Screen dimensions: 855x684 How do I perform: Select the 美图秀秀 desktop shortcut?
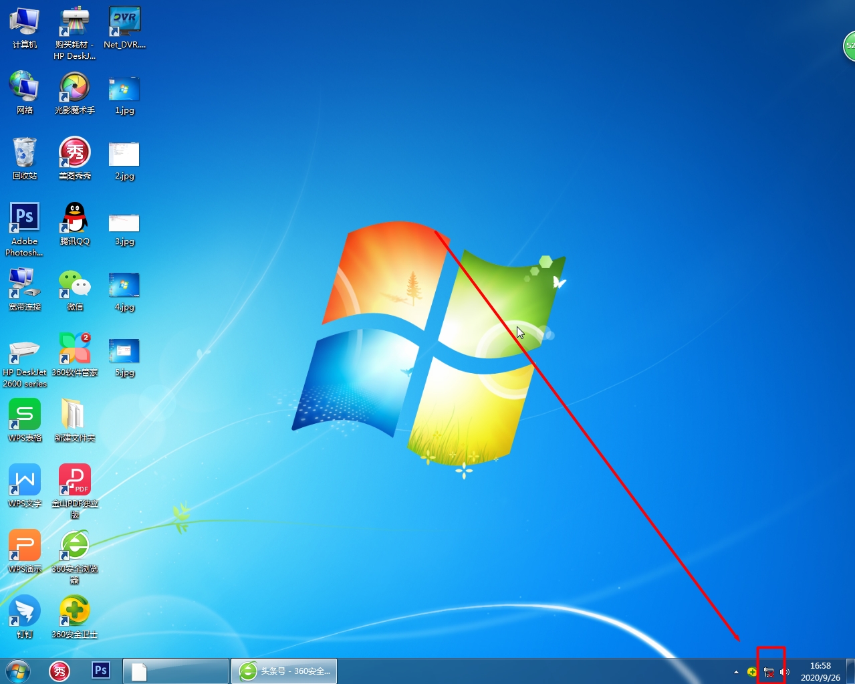click(75, 158)
